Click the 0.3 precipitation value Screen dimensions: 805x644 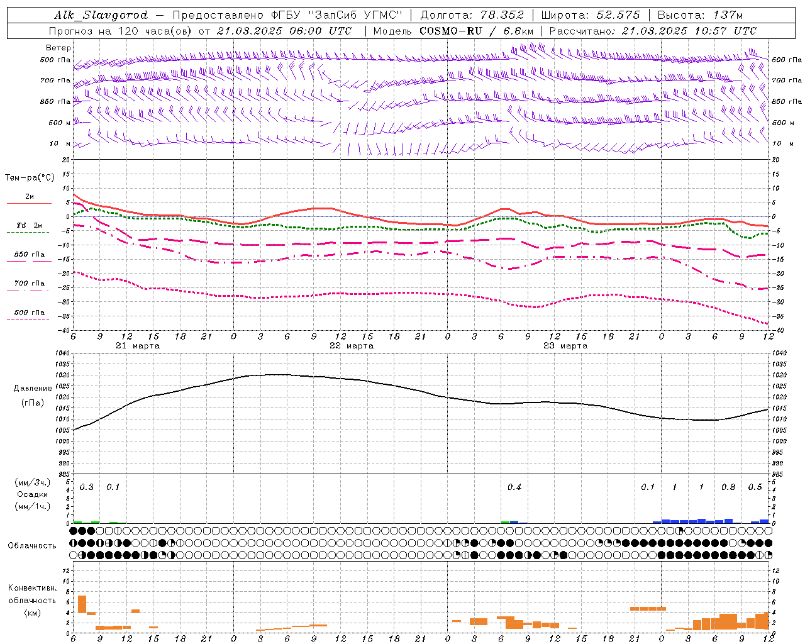87,487
